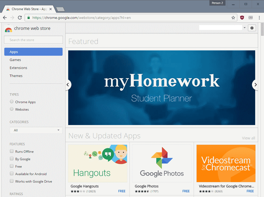Open the myHomework Student Planner banner
The image size is (264, 197).
tap(162, 88)
